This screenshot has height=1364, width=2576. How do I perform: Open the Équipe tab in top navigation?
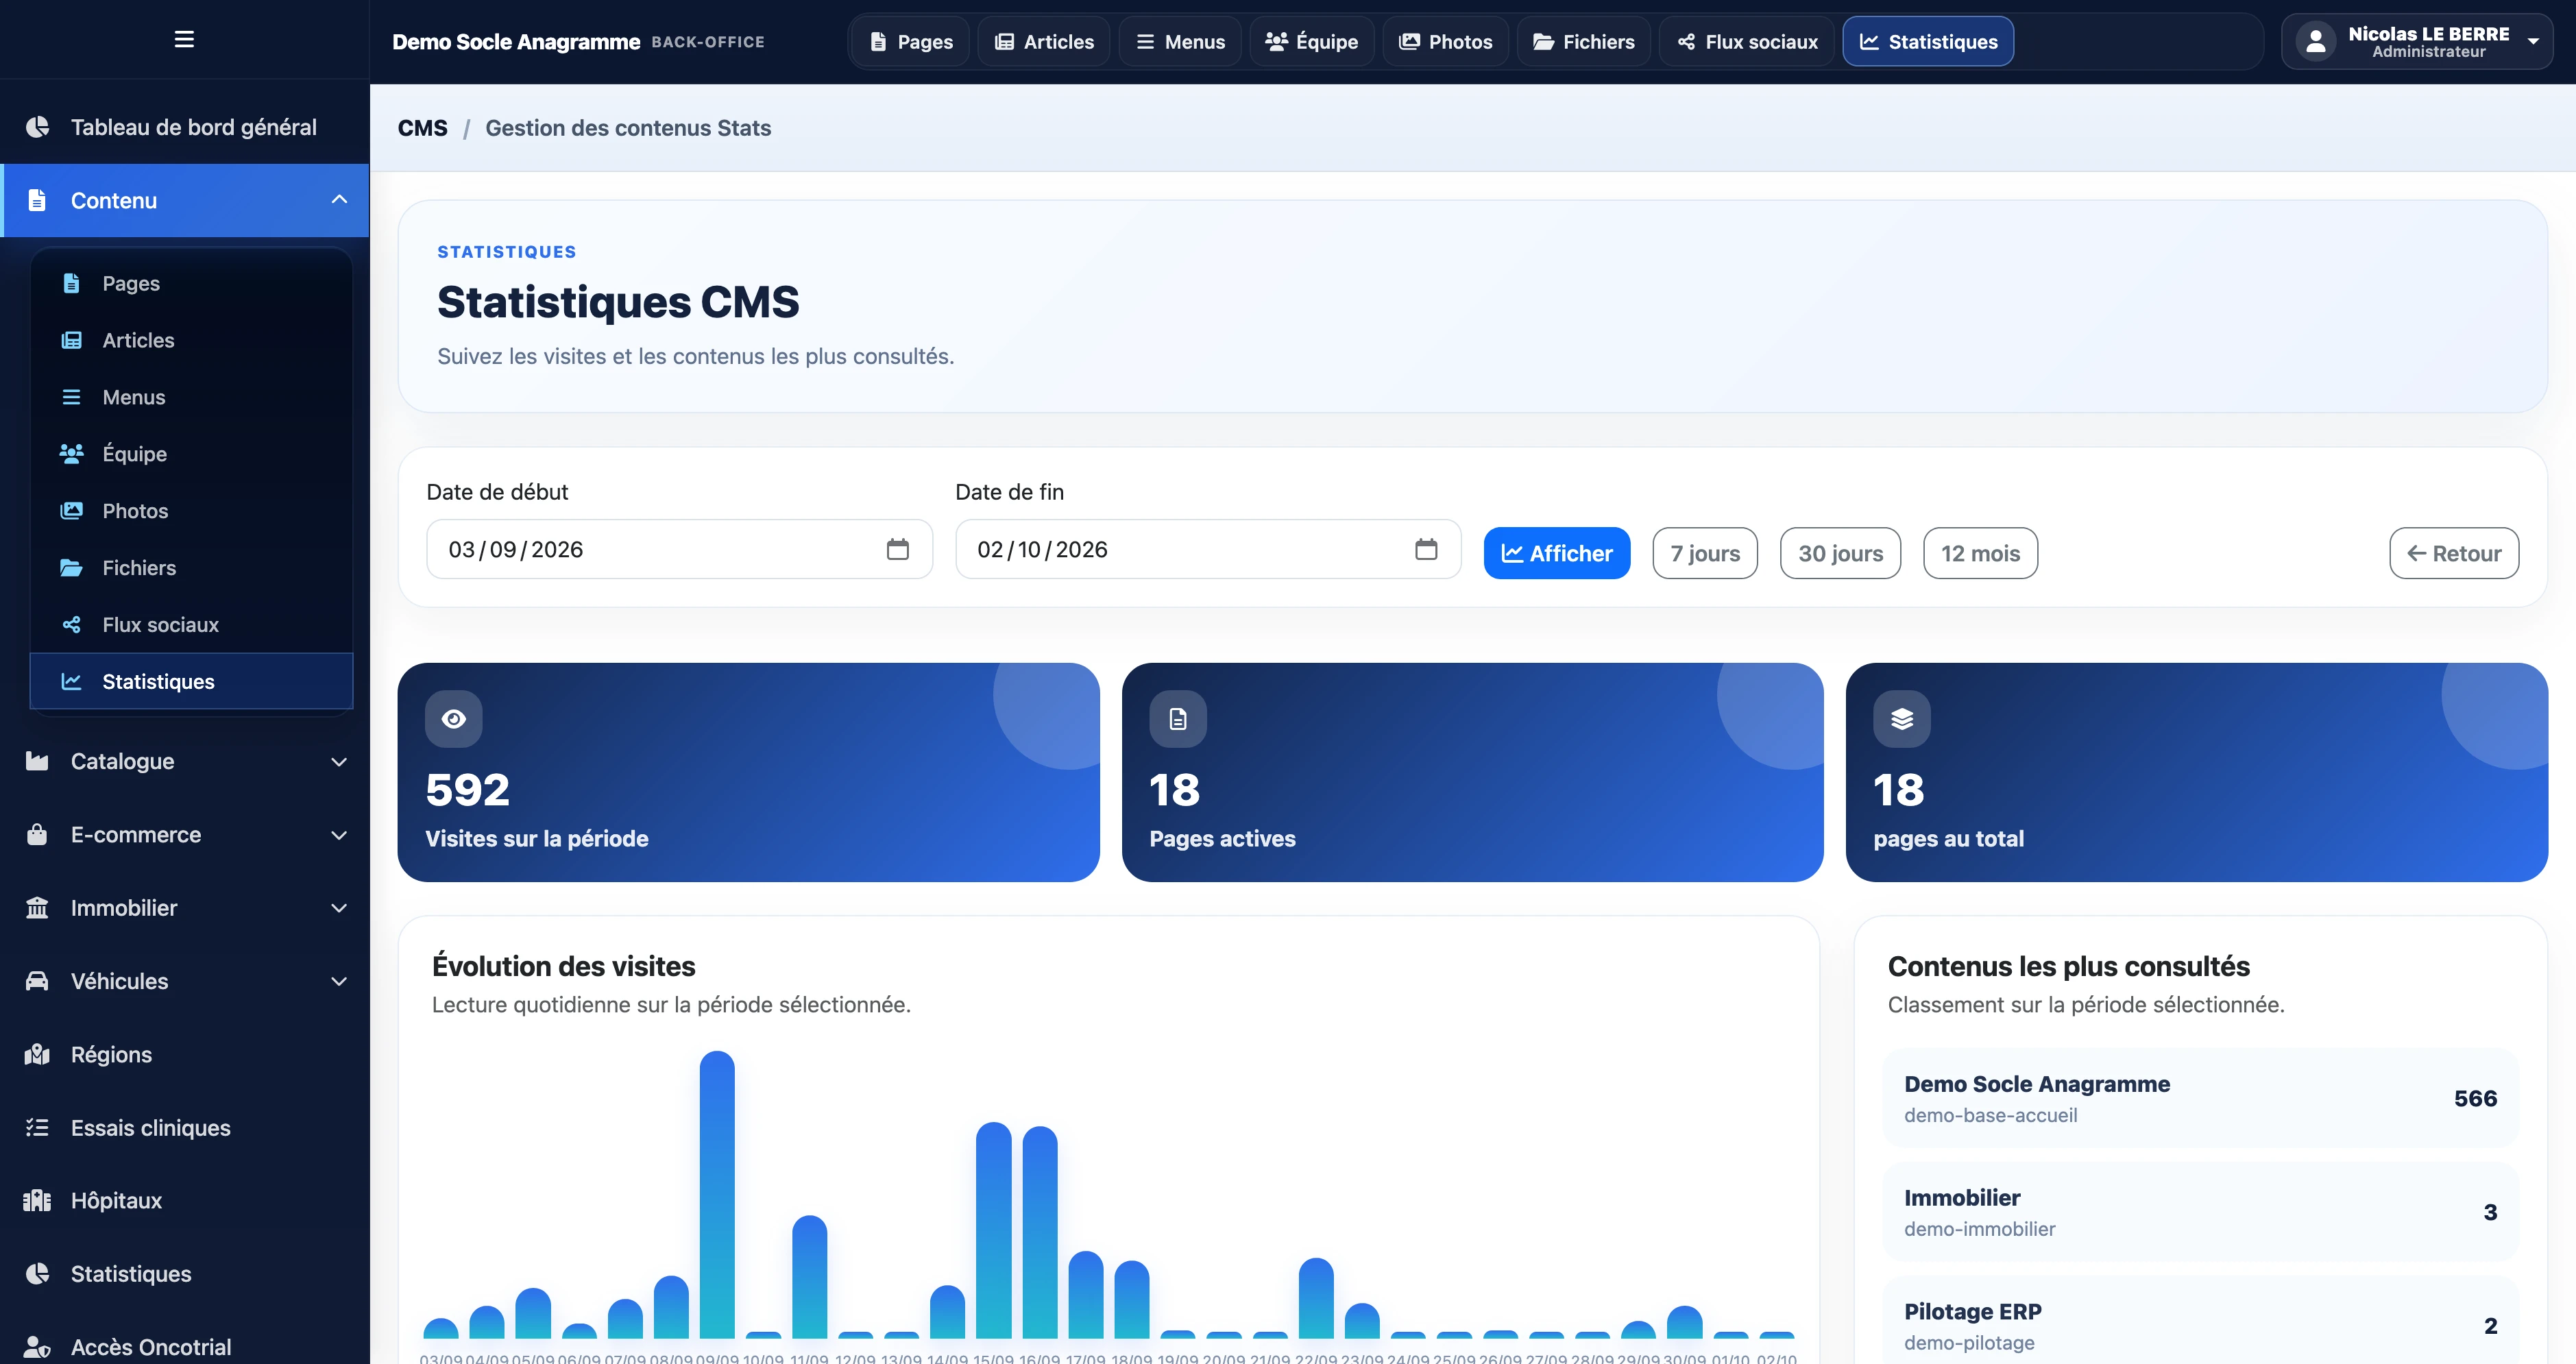1311,42
